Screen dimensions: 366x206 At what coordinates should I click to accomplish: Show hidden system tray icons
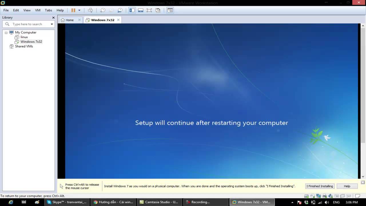pos(292,202)
